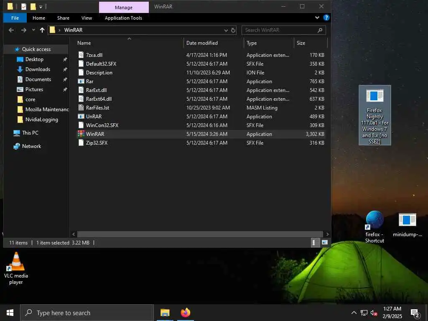This screenshot has width=428, height=321.
Task: Select This PC in navigation pane
Action: tap(30, 133)
